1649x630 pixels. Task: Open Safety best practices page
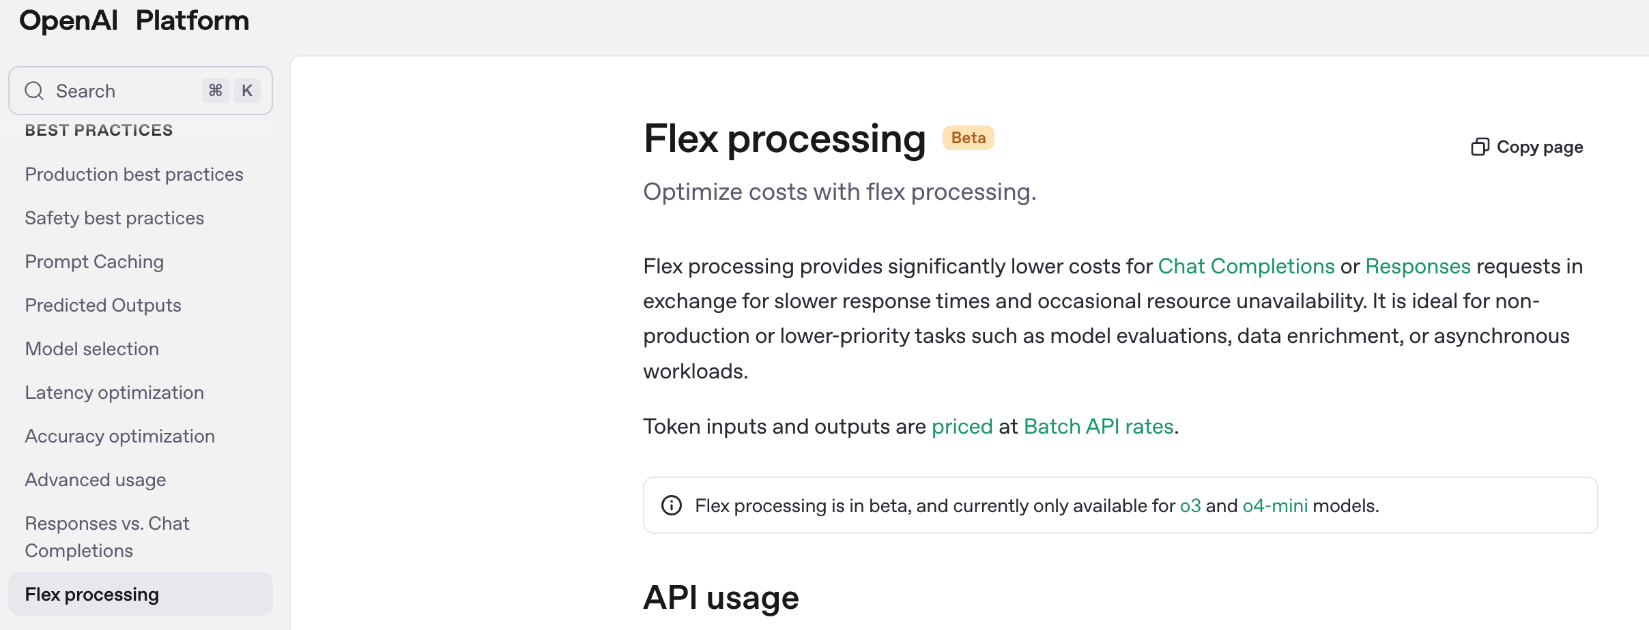point(115,218)
